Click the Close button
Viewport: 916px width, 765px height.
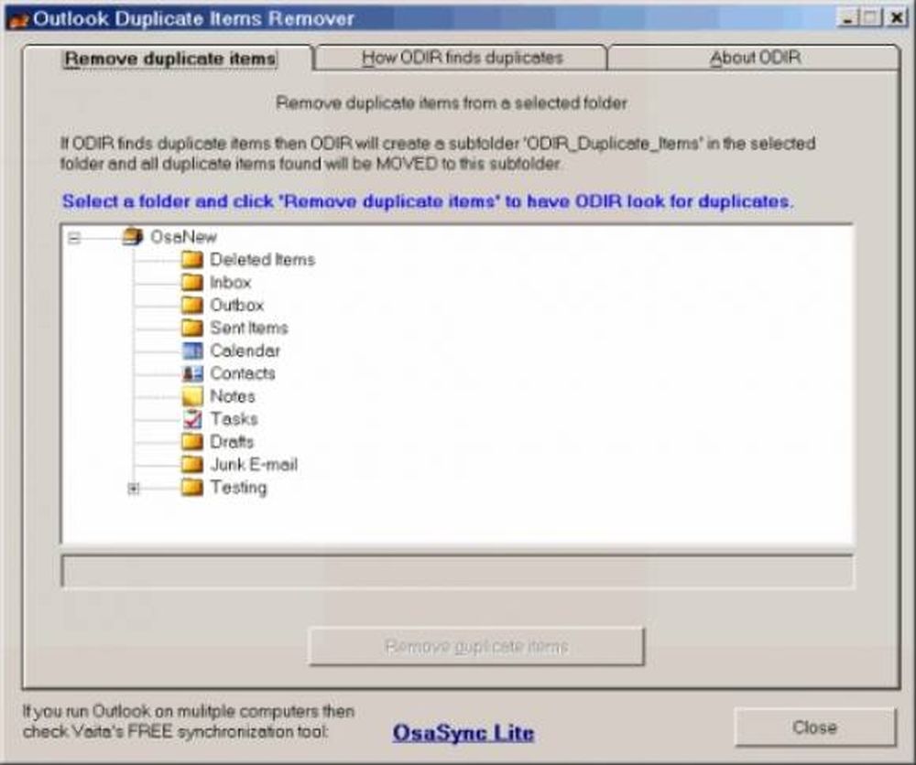(x=814, y=728)
